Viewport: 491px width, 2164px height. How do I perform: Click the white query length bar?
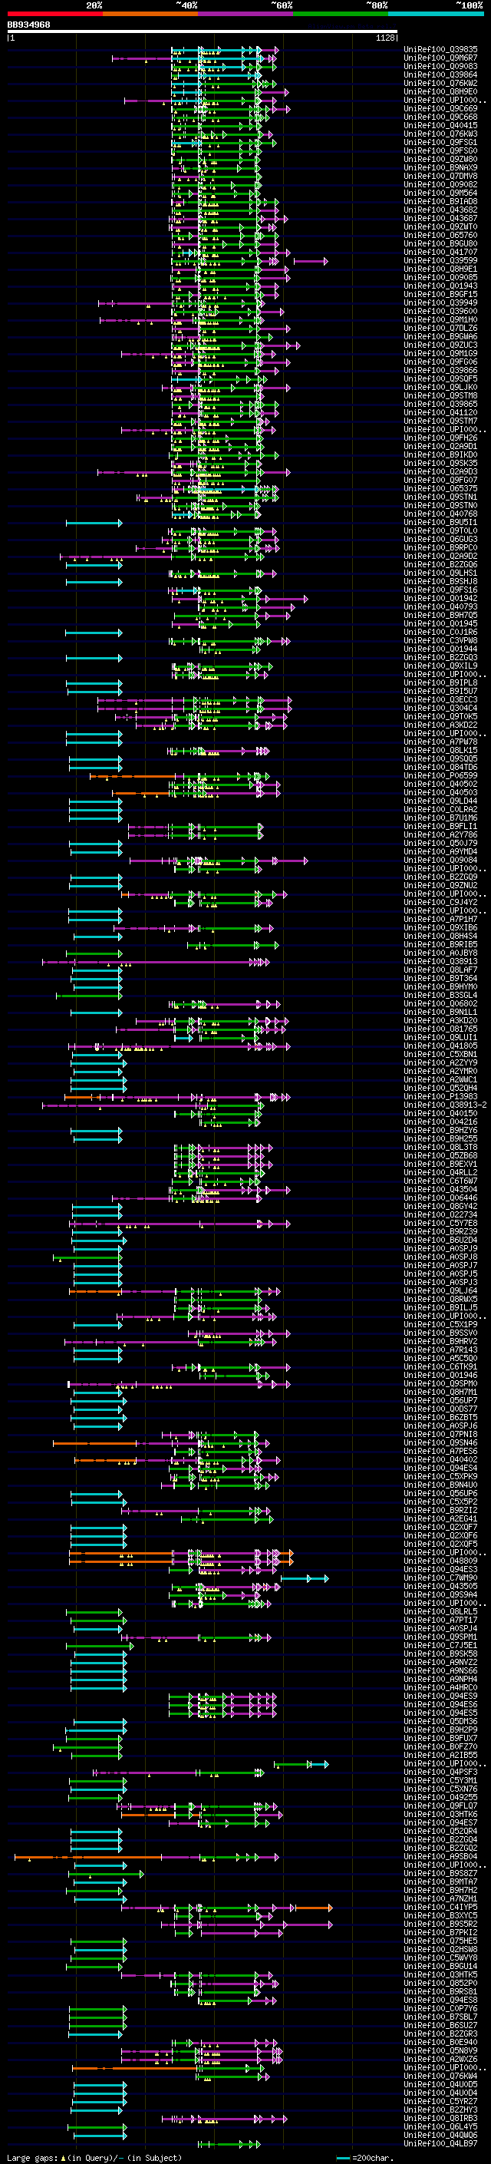click(x=203, y=32)
